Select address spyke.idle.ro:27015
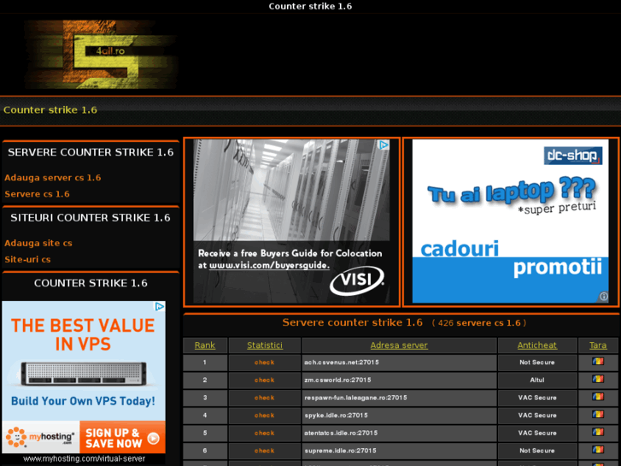621x466 pixels. [336, 416]
